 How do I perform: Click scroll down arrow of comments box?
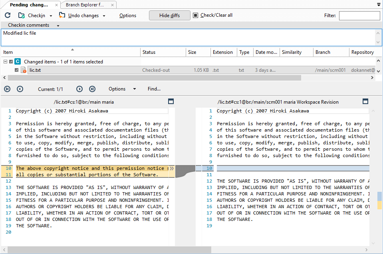[x=378, y=42]
